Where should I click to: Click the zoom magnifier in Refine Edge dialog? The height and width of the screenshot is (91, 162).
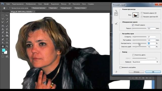pos(116,11)
